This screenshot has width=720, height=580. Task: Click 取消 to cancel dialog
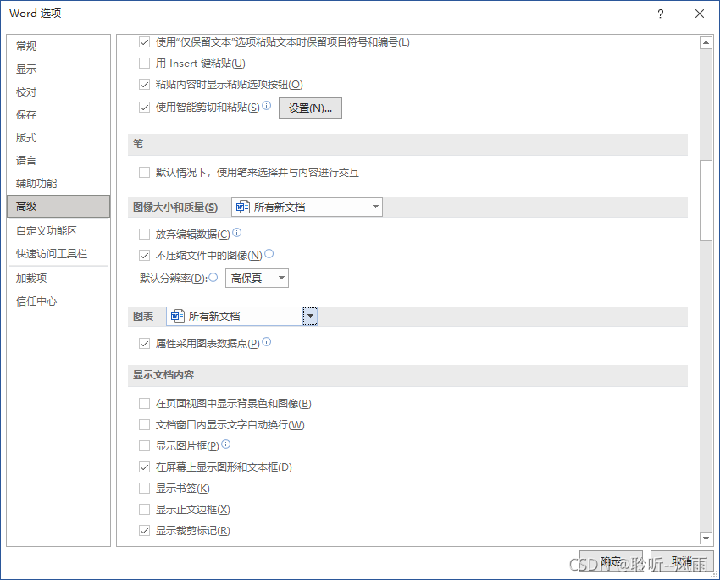pos(682,561)
